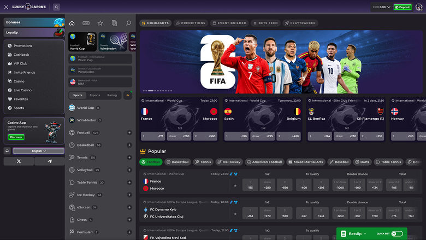Switch to the Predictions tab
Viewport: 426px width, 240px height.
(191, 23)
